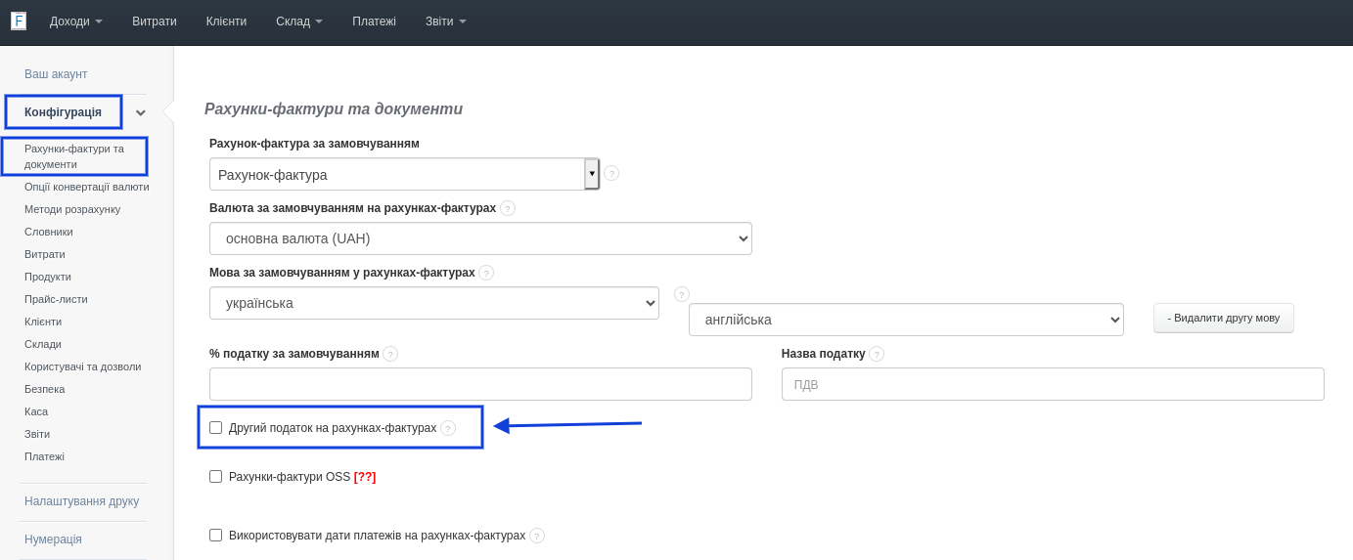Click help icon beside payment dates checkbox
This screenshot has height=560, width=1353.
coord(537,536)
